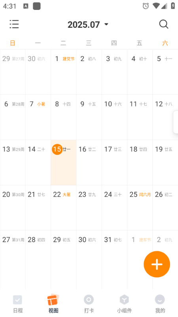Choose July 7 小暑 date cell

38,117
